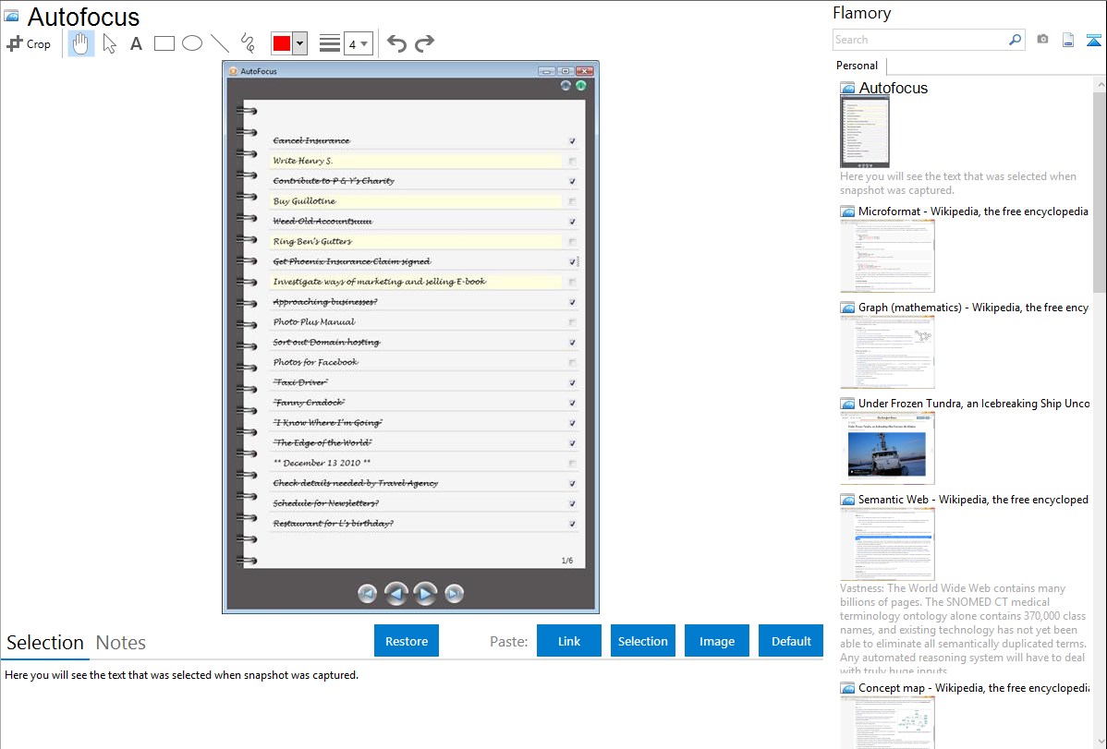Go to next page in AutoFocus

(425, 594)
